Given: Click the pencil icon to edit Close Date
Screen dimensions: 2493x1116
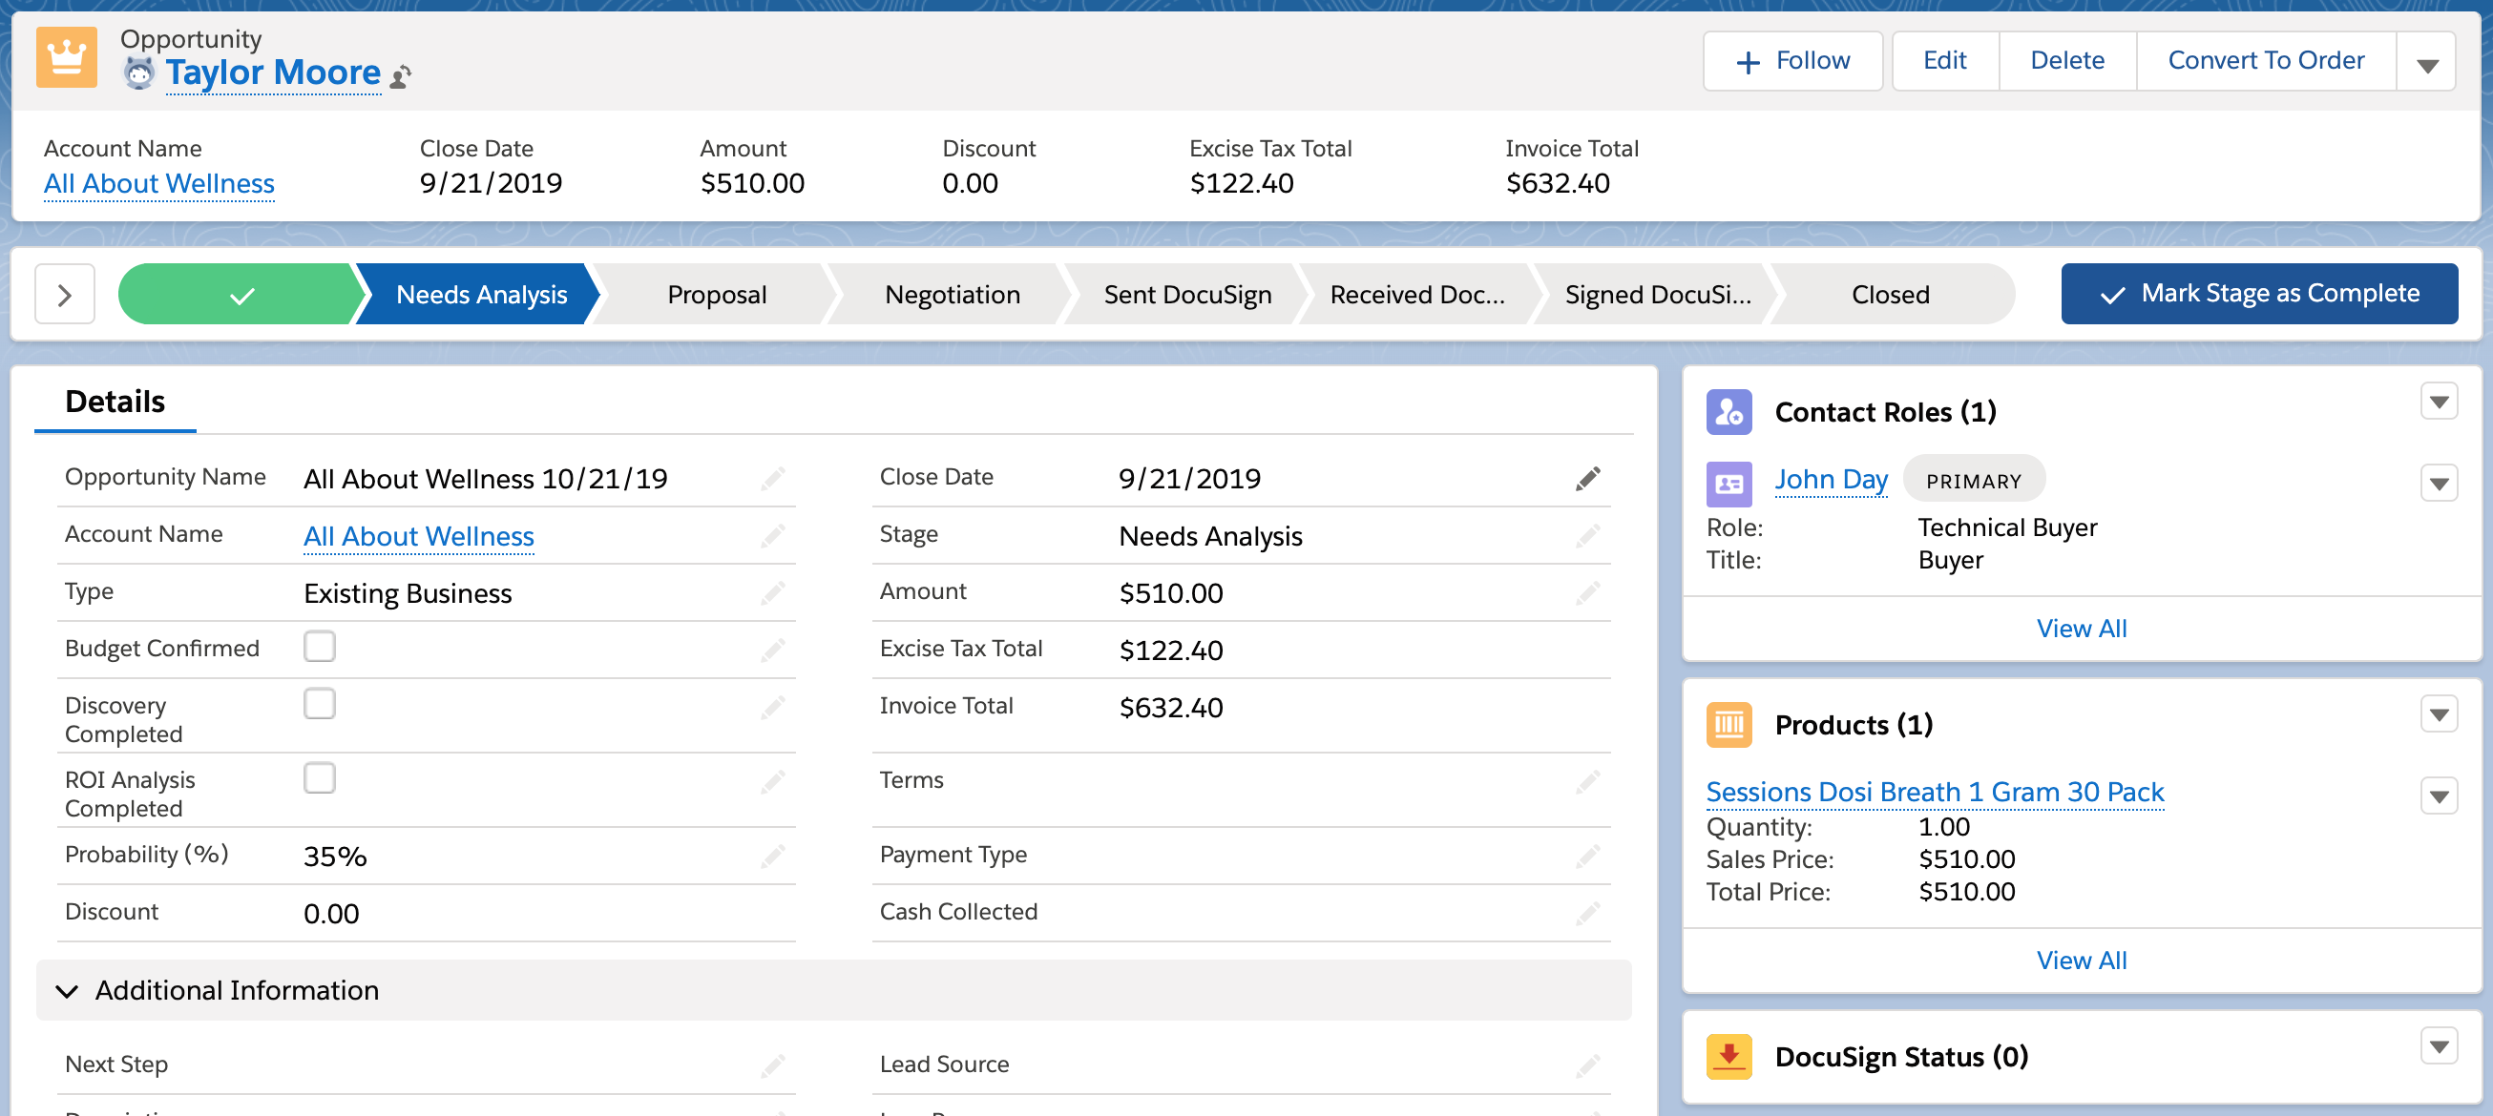Looking at the screenshot, I should click(x=1587, y=479).
